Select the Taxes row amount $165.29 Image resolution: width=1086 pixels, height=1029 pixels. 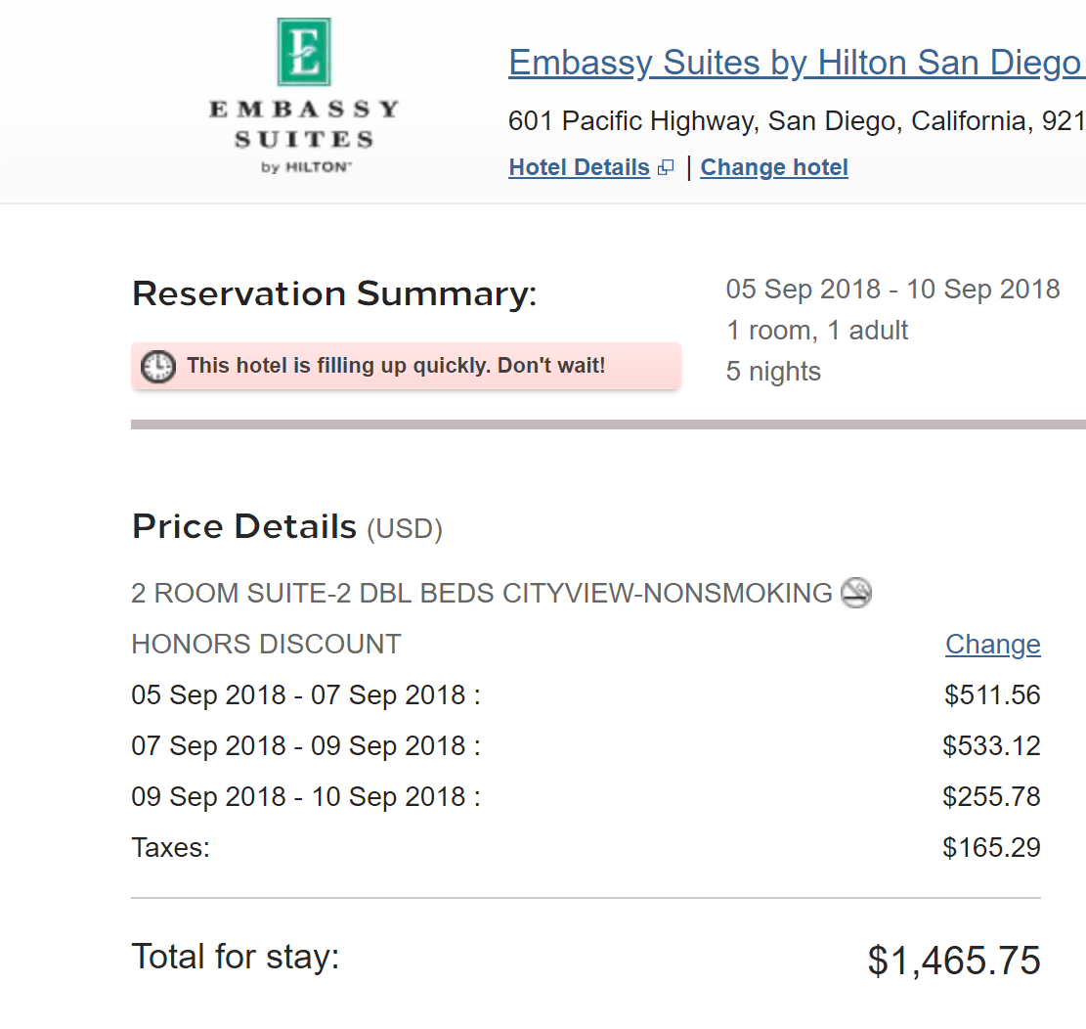click(x=992, y=847)
